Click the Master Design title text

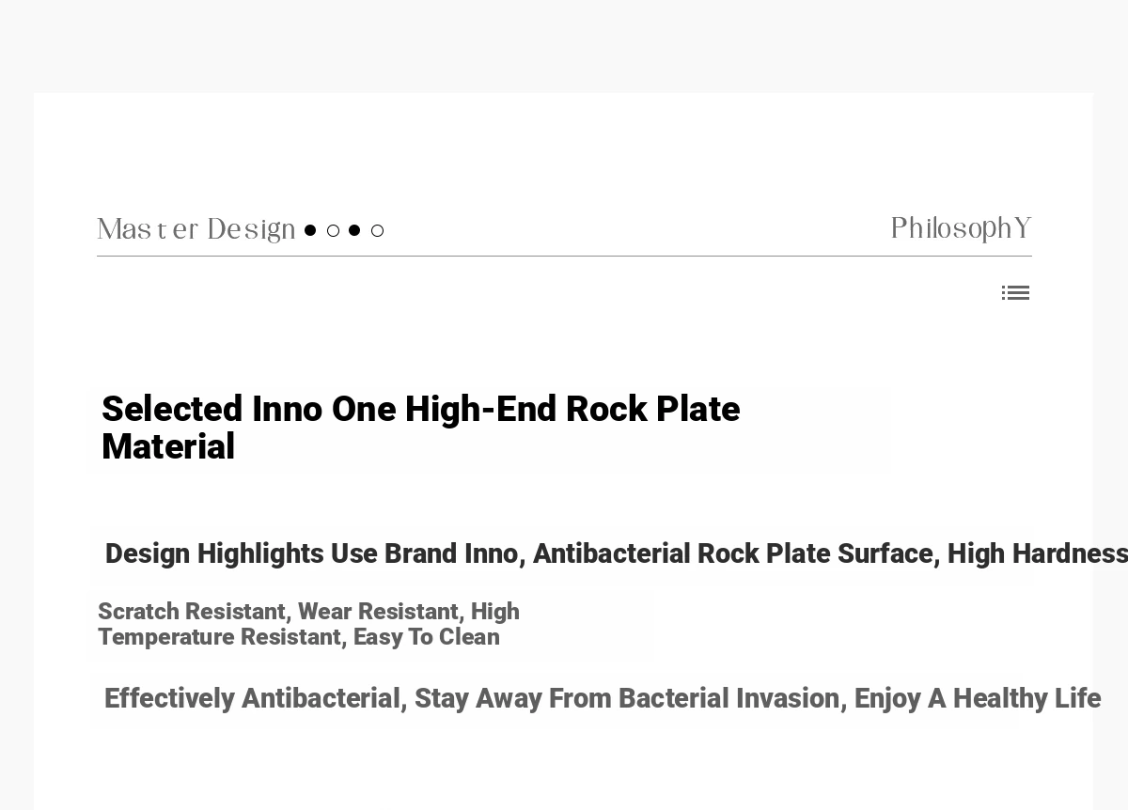click(196, 229)
